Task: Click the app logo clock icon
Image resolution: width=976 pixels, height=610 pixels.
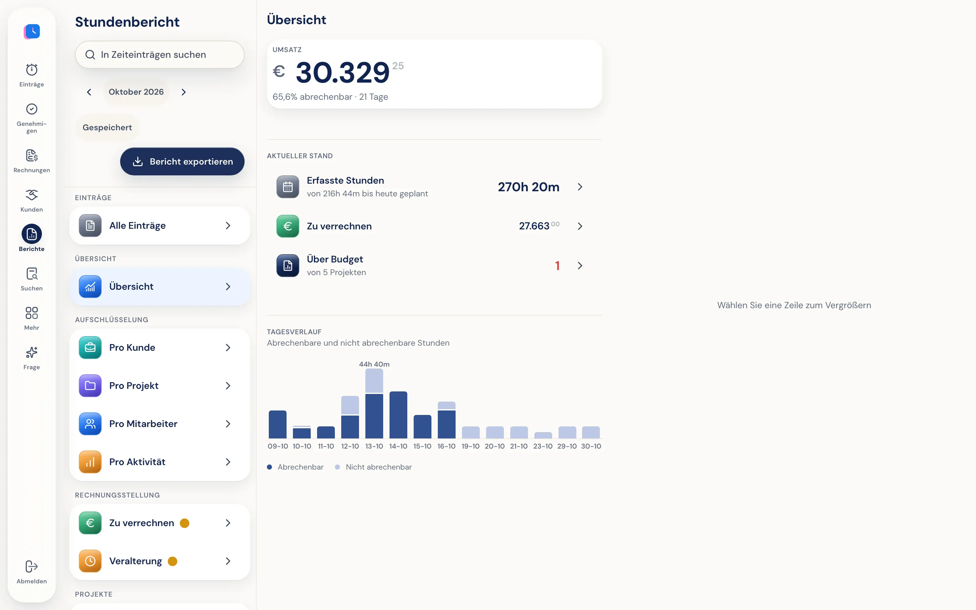Action: click(32, 31)
